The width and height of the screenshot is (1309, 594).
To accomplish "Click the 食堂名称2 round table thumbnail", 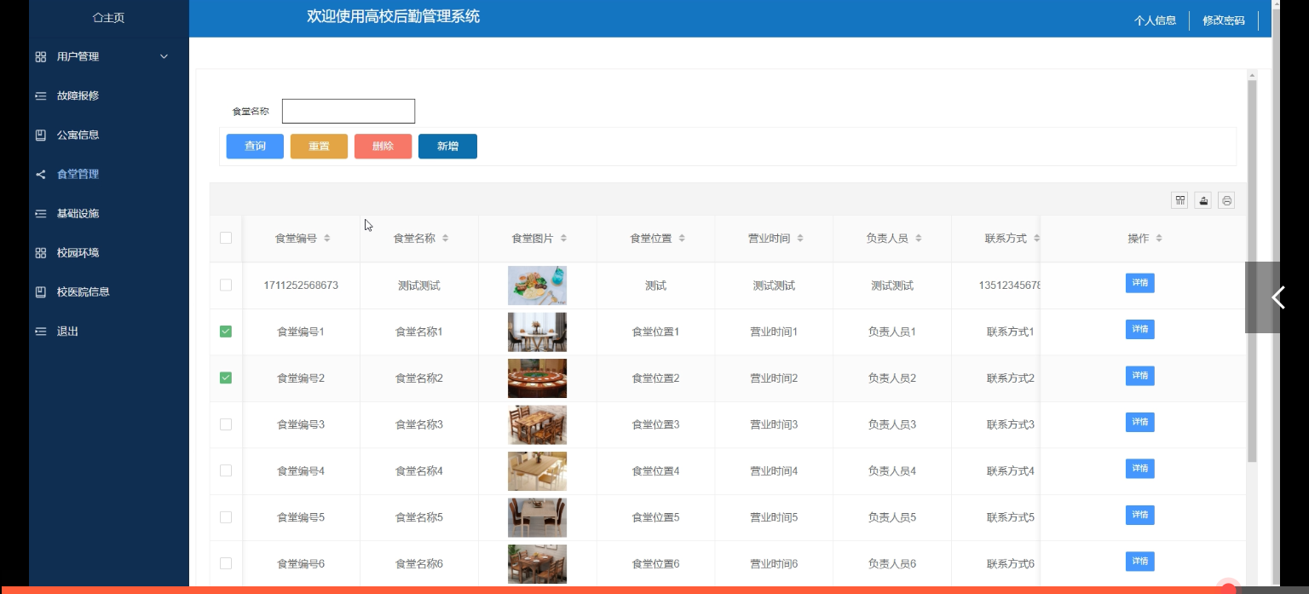I will (537, 378).
